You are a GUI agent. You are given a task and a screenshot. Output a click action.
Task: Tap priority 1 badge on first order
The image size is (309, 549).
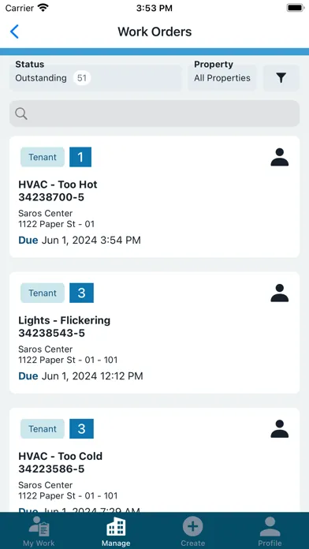tap(80, 157)
